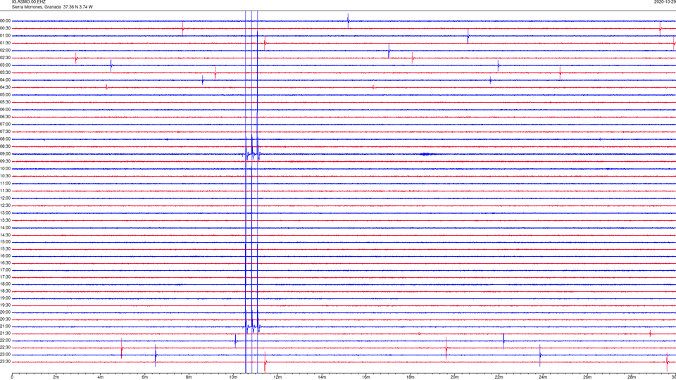Screen dimensions: 676x380
Task: Pick the 02:00 time label
Action: click(x=5, y=51)
